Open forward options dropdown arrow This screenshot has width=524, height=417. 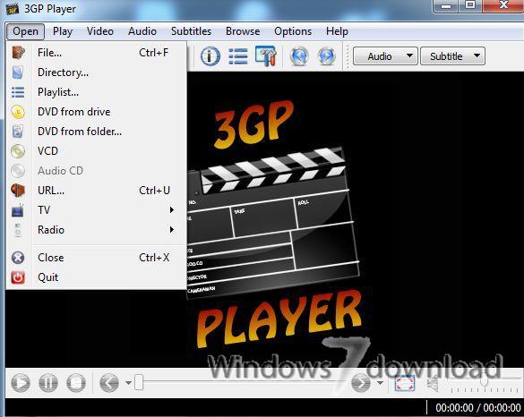point(380,383)
